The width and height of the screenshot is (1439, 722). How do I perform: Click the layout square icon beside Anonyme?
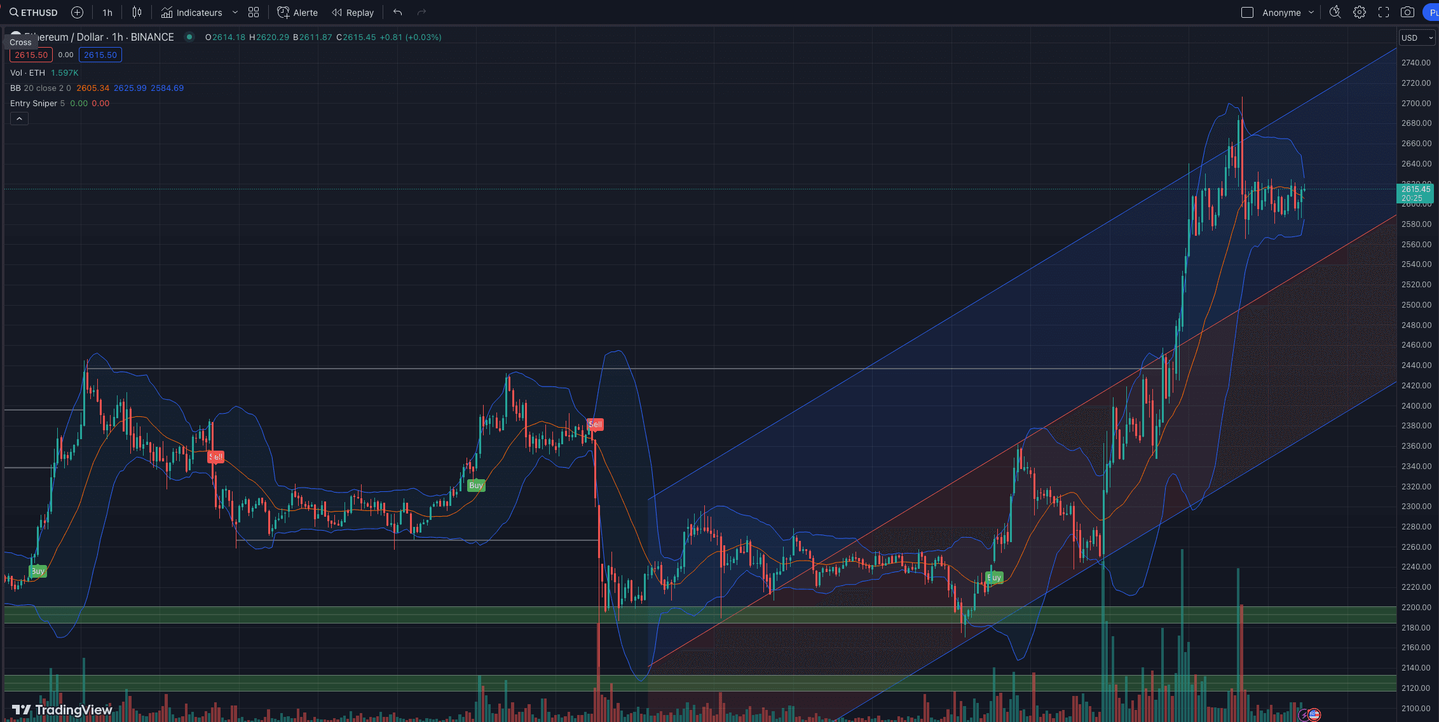click(x=1247, y=12)
